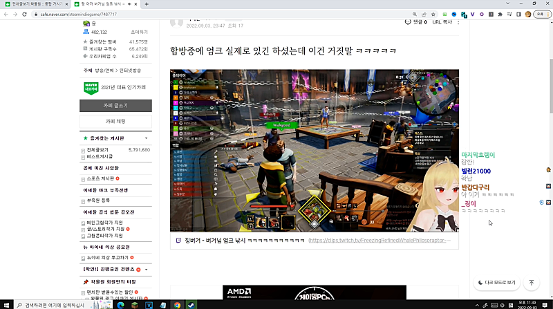Expand the 확꿀몬 회원만의 비밀 section arrow
This screenshot has width=553, height=309.
[145, 282]
